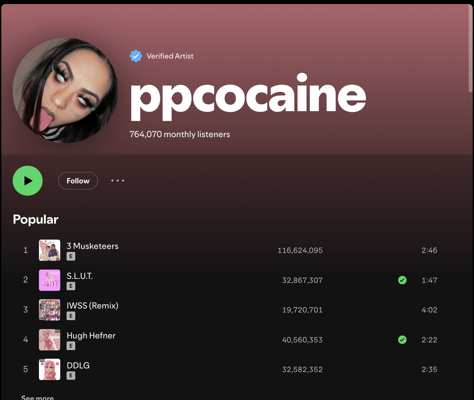This screenshot has width=474, height=400.
Task: Expand the Popular list with See more
Action: point(38,397)
